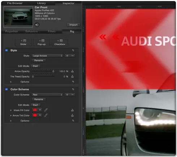The image size is (177, 157).
Task: Click AUDI SPO title text in canvas
Action: click(149, 41)
